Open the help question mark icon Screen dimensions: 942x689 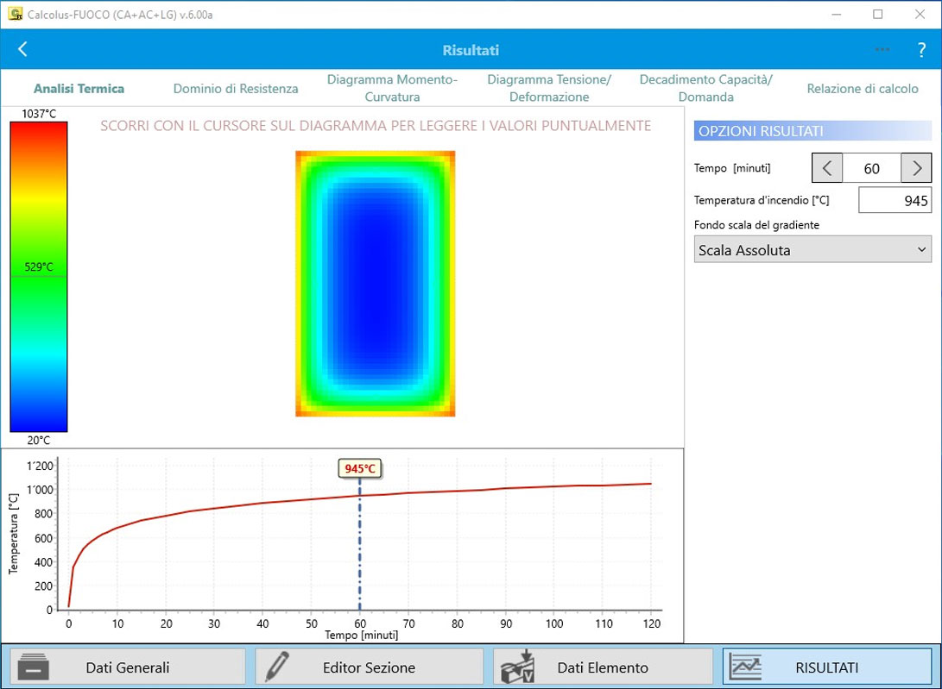pos(921,50)
